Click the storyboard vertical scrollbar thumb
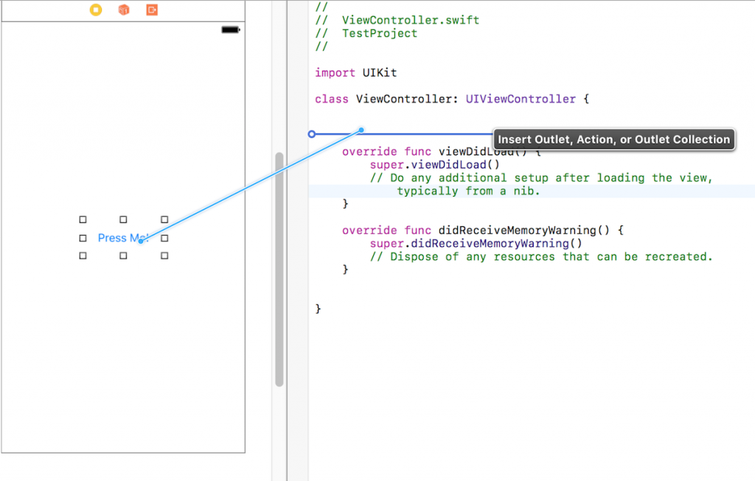This screenshot has height=481, width=755. point(279,270)
